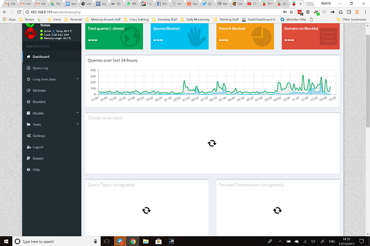Open the Apps bookmarks shortcut

pyautogui.click(x=9, y=20)
